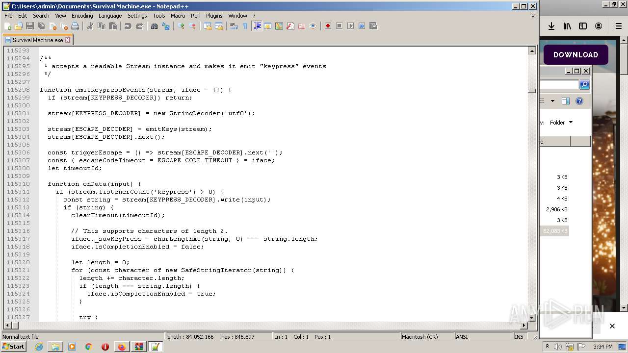Show the Document Map panel
628x353 pixels.
point(279,26)
